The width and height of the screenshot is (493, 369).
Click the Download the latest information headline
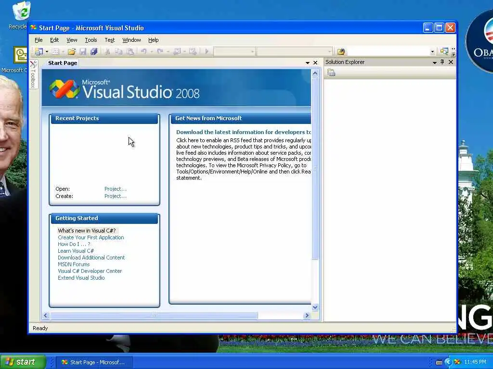pyautogui.click(x=243, y=132)
